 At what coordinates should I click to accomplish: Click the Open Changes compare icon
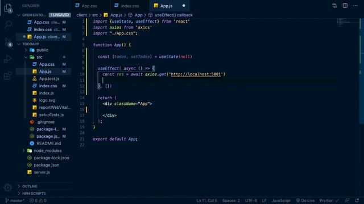tap(334, 6)
